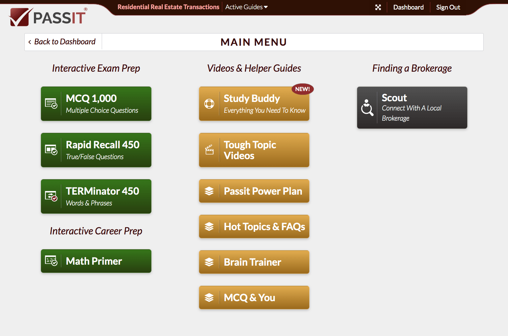
Task: Open the Passit Power Plan
Action: pos(254,191)
